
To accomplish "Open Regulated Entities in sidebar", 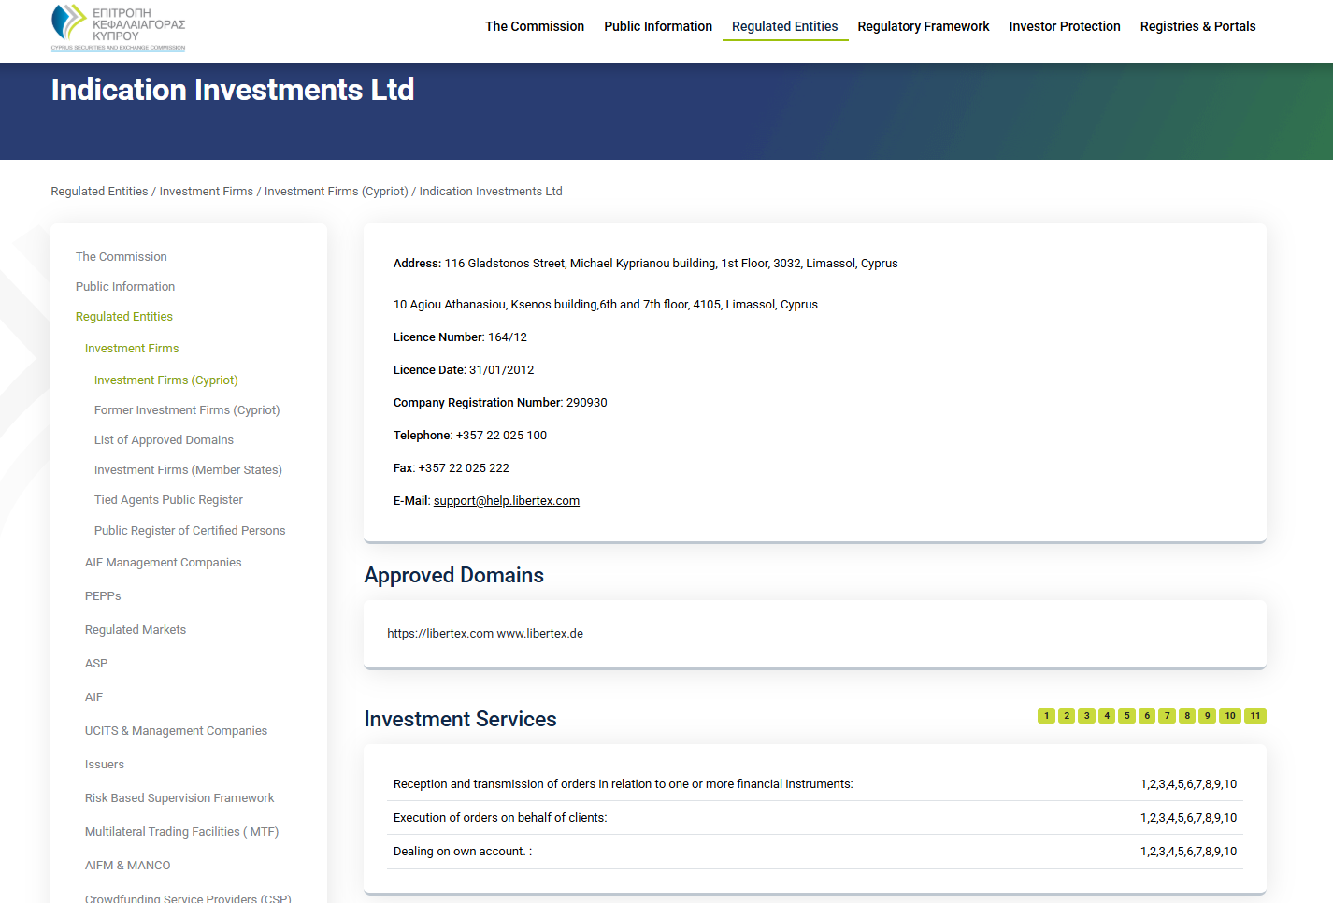I will pos(124,317).
